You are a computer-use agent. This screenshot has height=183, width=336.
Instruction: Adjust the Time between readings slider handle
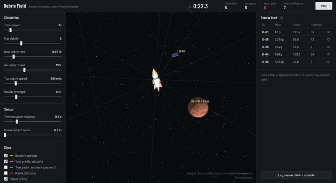coord(17,122)
